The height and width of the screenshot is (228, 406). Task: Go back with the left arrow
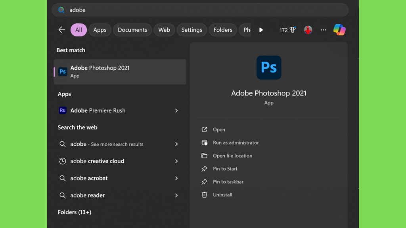click(x=61, y=30)
